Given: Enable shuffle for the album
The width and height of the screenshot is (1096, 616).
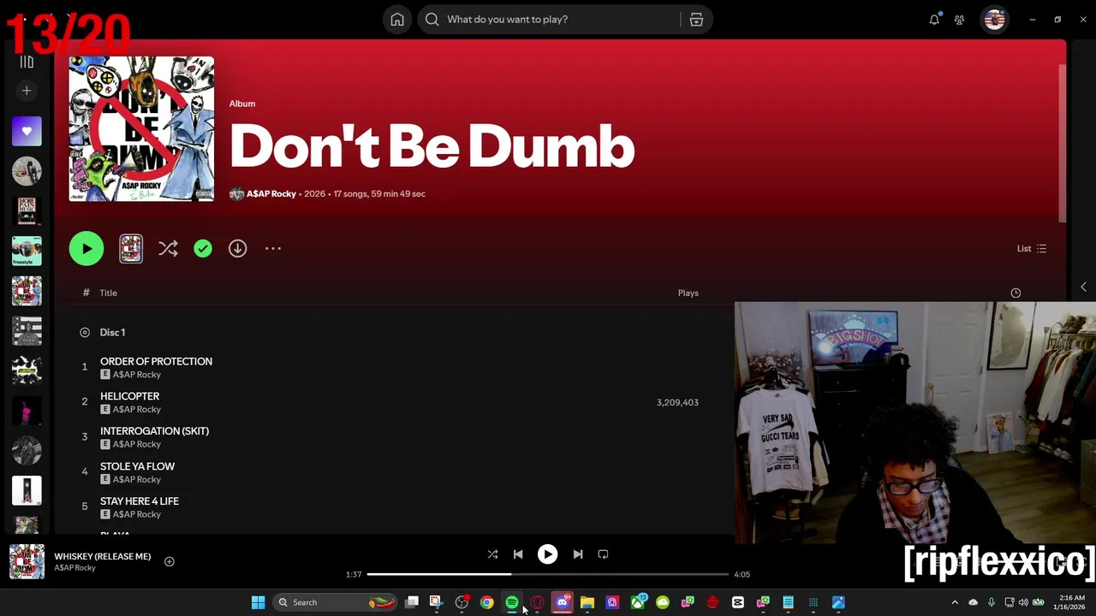Looking at the screenshot, I should coord(168,249).
